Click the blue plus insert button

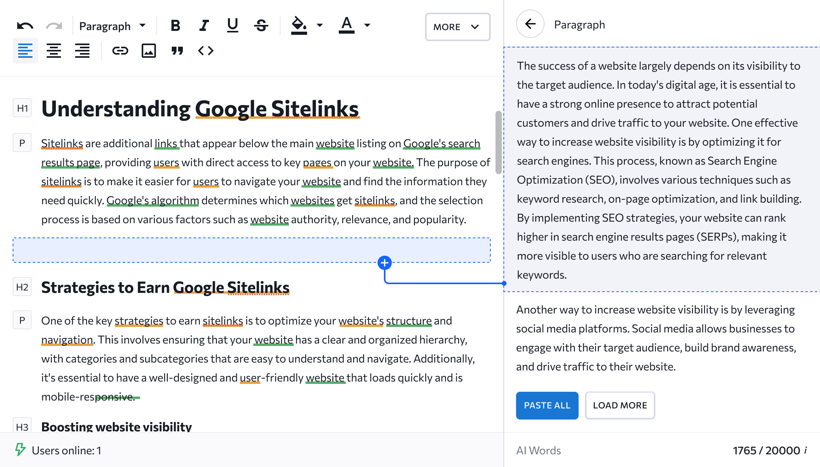(384, 262)
